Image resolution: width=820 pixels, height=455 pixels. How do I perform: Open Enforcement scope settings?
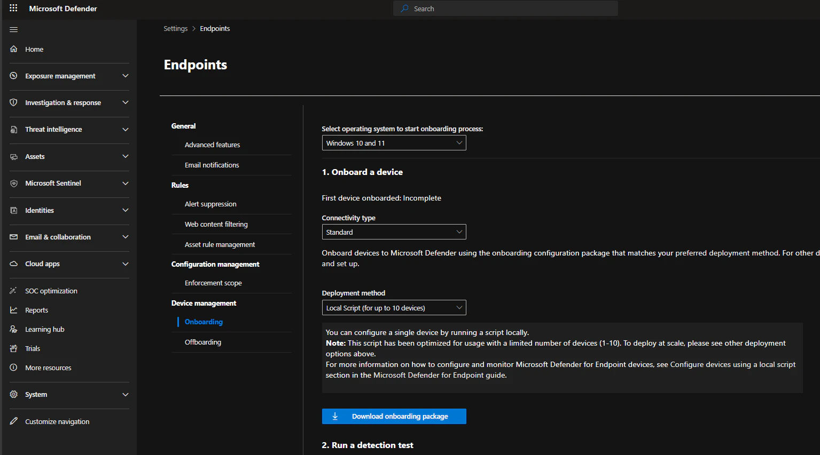click(213, 283)
